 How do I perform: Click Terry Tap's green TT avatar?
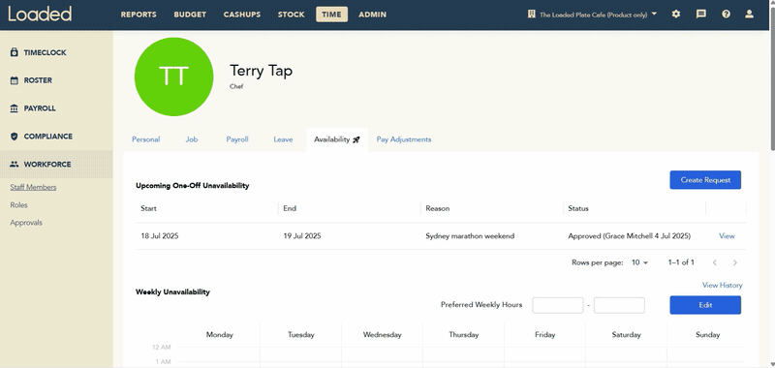pyautogui.click(x=174, y=77)
